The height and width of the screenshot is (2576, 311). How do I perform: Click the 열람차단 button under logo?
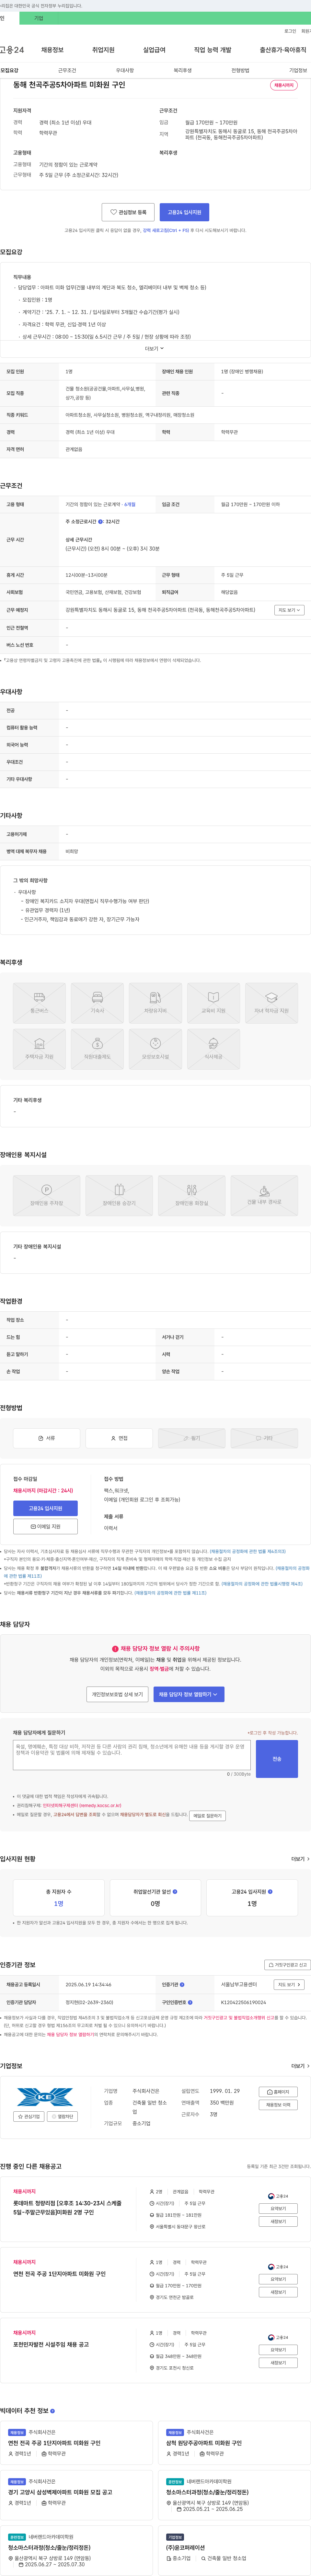[62, 2116]
